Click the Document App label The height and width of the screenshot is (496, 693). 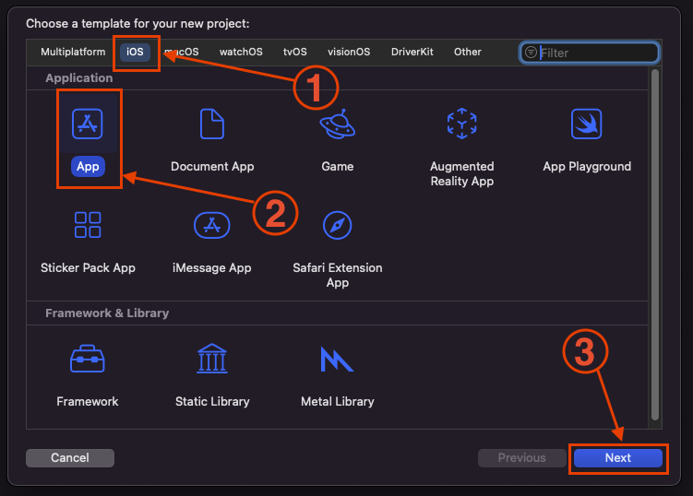[x=212, y=167]
